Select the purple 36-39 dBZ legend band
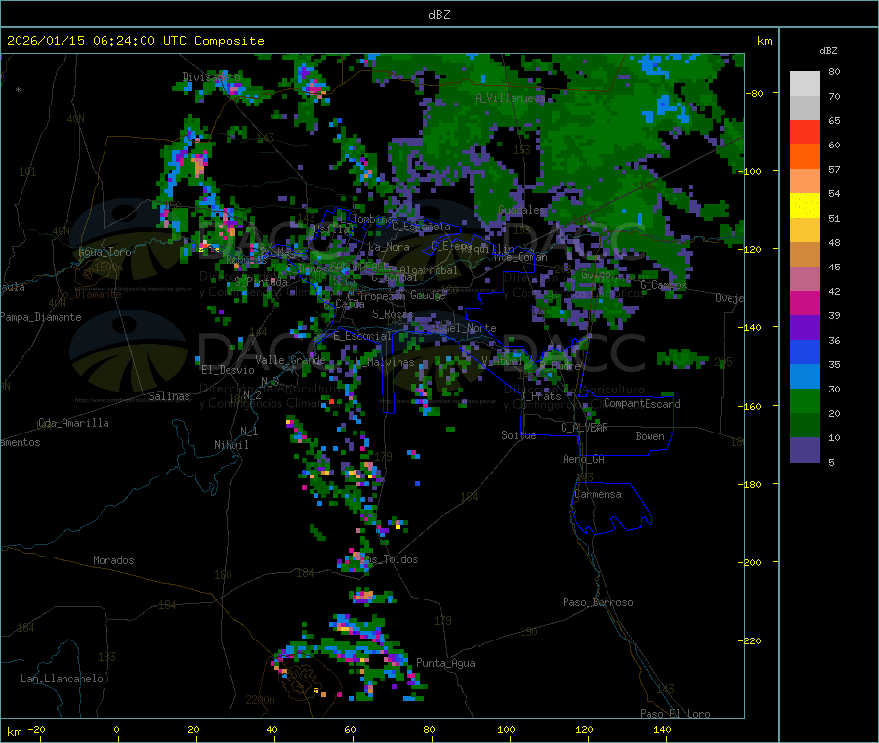 (x=805, y=328)
